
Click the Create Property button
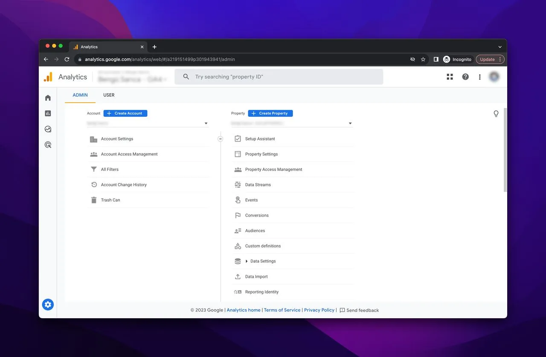tap(270, 113)
